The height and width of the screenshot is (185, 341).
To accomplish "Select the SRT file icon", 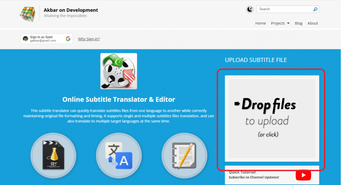I will coord(53,155).
